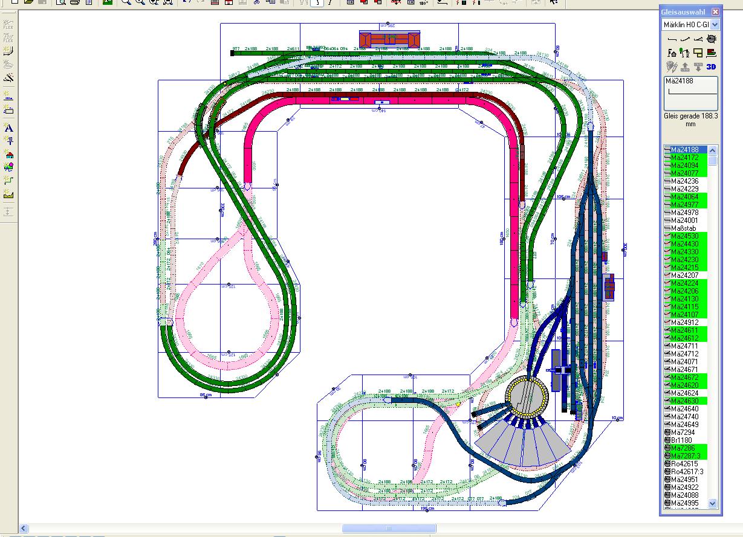Select the new building house tool
Viewport: 743px width, 537px height.
8,154
